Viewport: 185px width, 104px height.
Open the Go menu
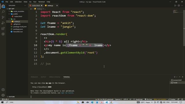30,2
